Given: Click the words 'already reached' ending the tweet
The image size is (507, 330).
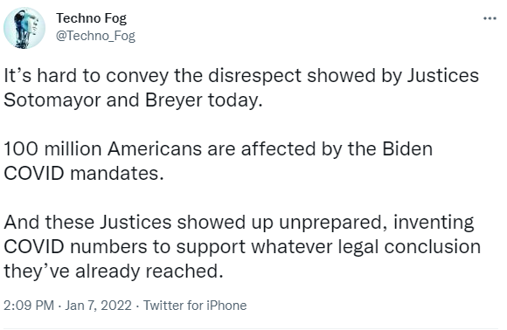Looking at the screenshot, I should [x=149, y=271].
